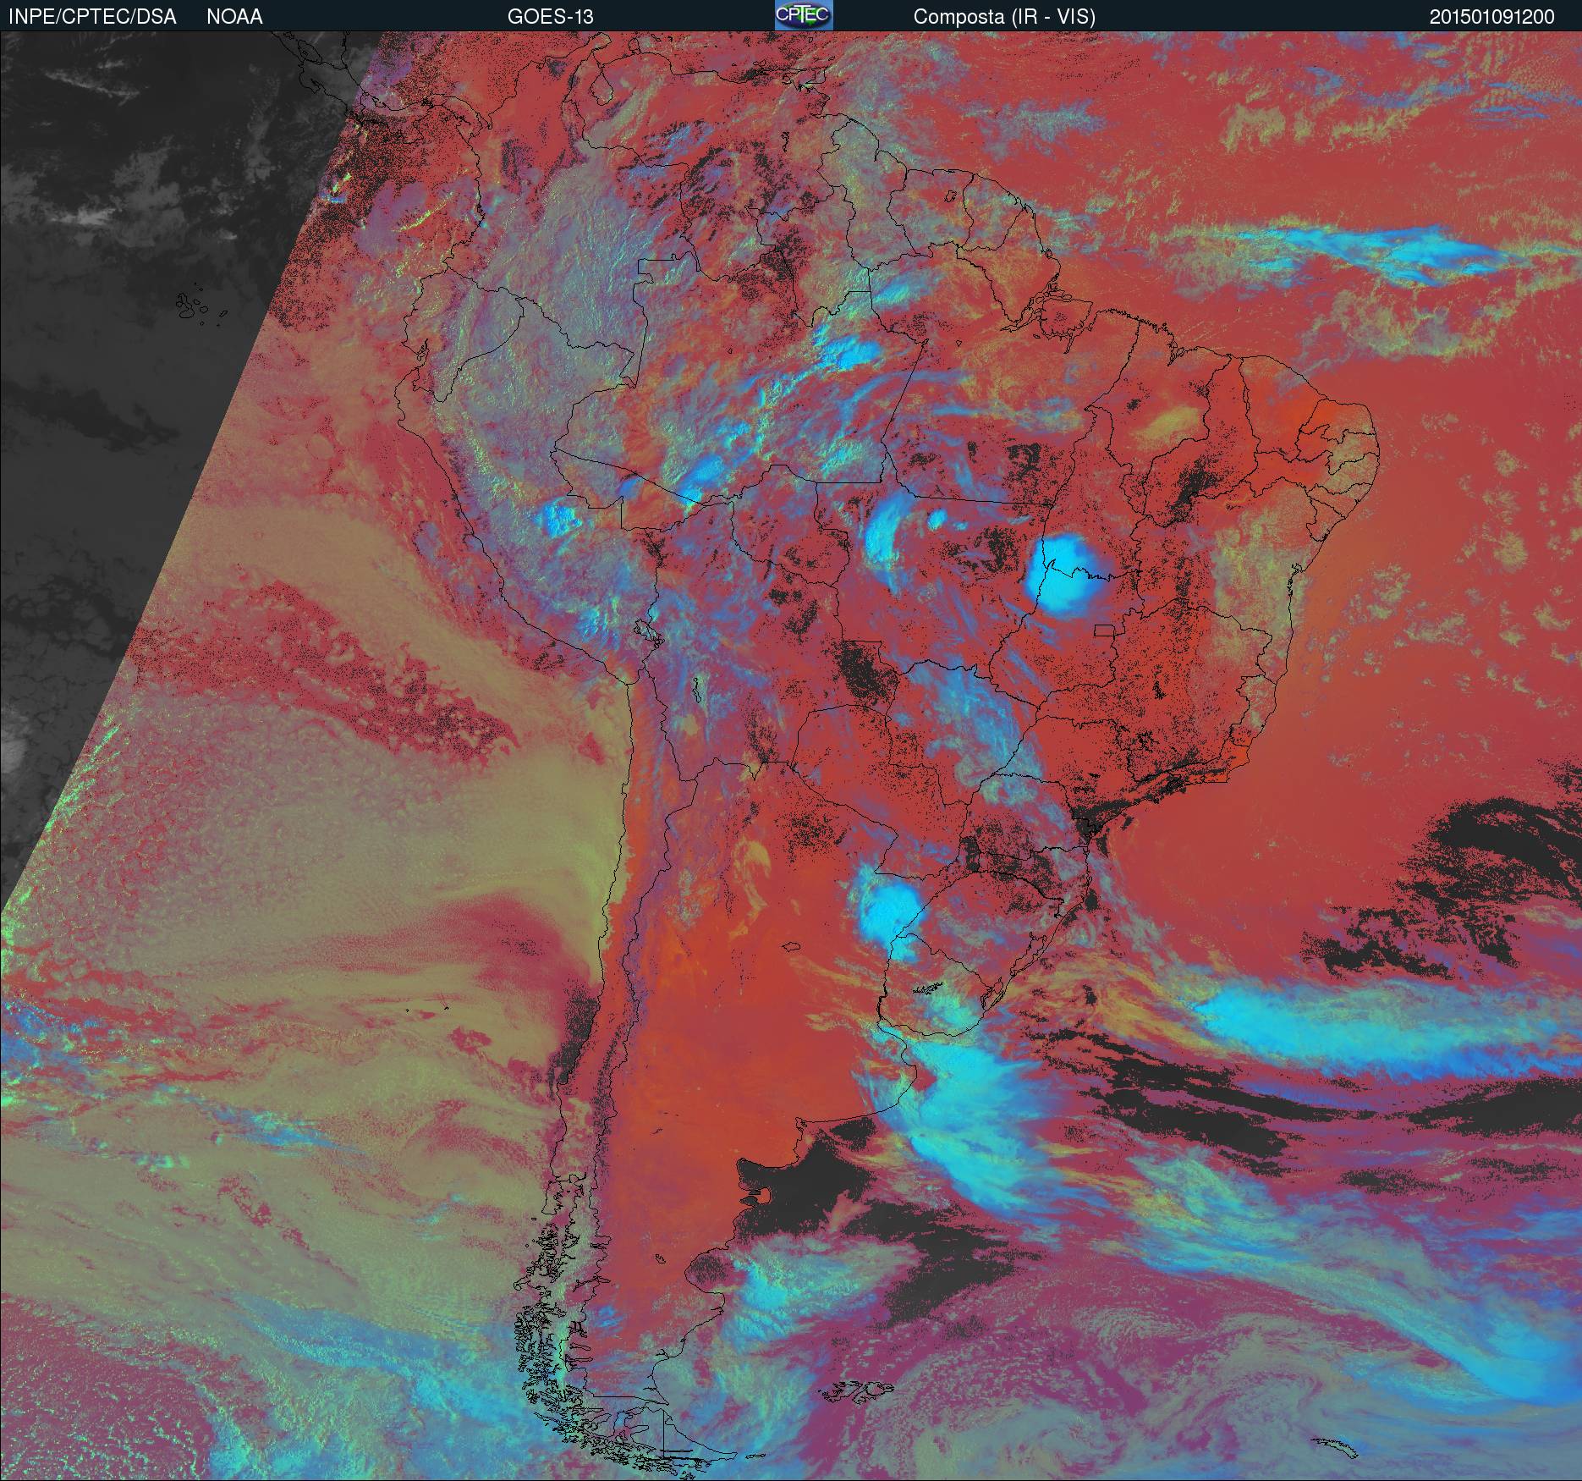
Task: Click the GOES-13 satellite label
Action: [x=550, y=17]
